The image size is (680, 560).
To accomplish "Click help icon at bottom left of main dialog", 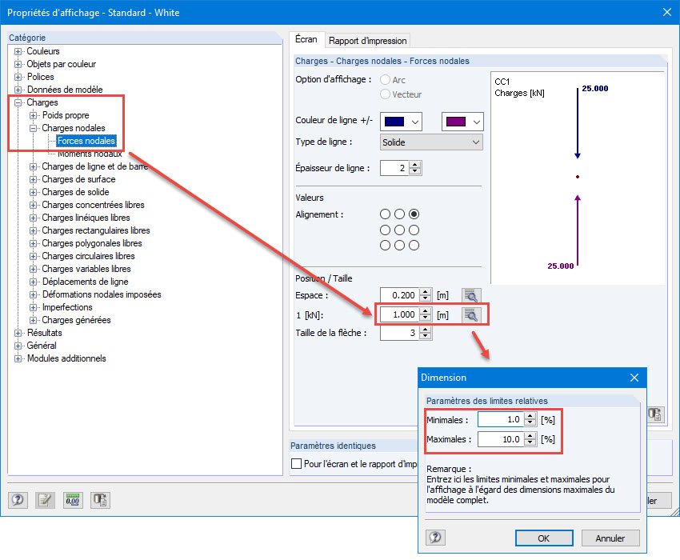I will (x=18, y=500).
